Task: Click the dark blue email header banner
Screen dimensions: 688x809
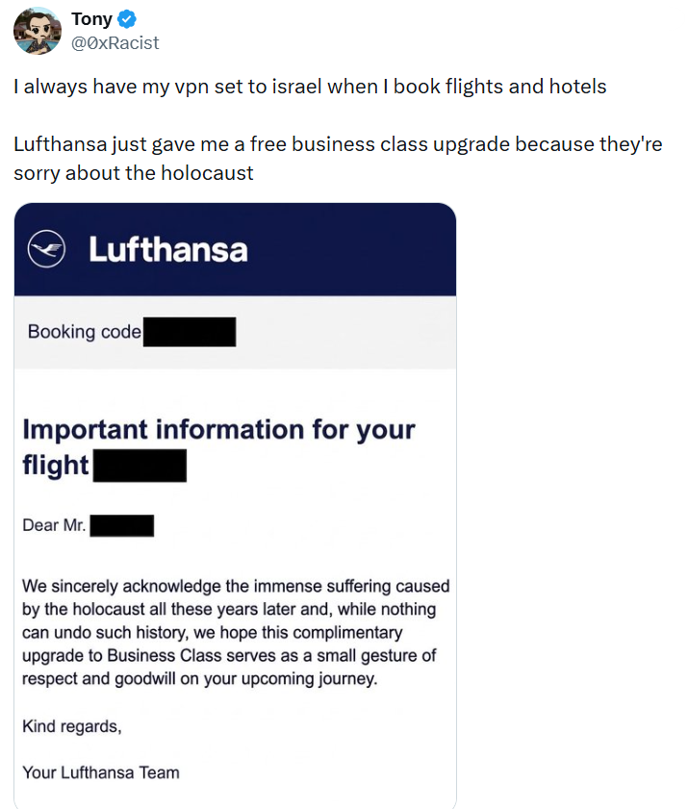Action: coord(236,249)
